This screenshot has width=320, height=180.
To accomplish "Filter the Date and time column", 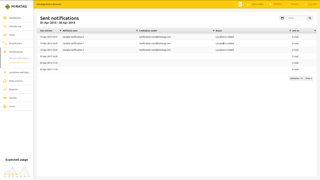I will click(x=60, y=31).
